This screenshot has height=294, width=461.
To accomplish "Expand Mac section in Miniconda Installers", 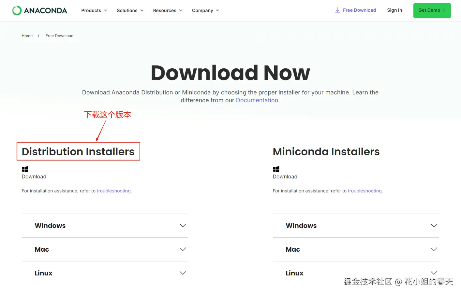I will (x=356, y=249).
